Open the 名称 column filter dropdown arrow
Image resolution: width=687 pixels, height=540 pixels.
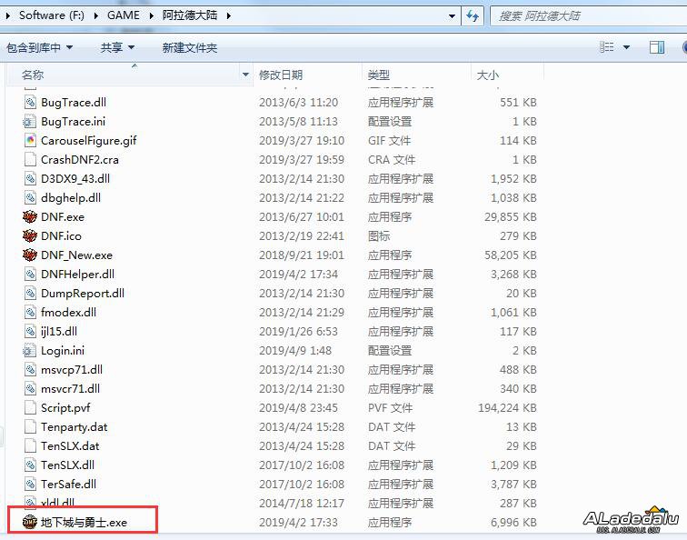pos(245,75)
